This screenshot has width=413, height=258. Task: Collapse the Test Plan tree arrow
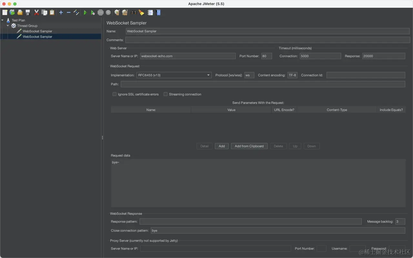pos(3,20)
